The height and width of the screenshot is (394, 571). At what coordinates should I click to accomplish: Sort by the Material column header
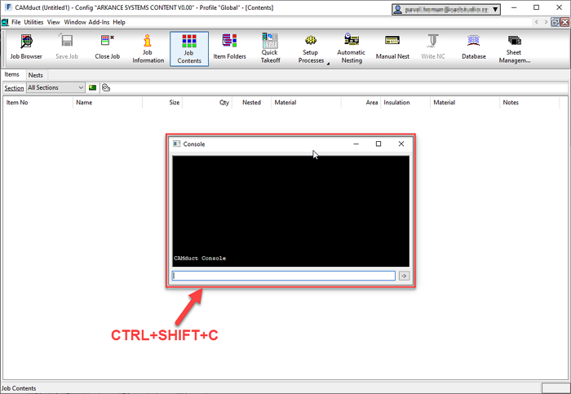(x=285, y=103)
